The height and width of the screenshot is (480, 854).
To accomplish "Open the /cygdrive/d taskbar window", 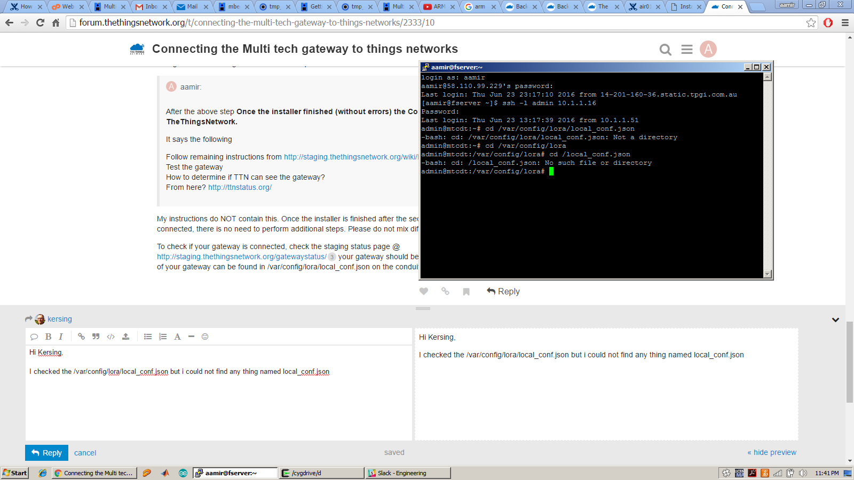I will point(321,473).
